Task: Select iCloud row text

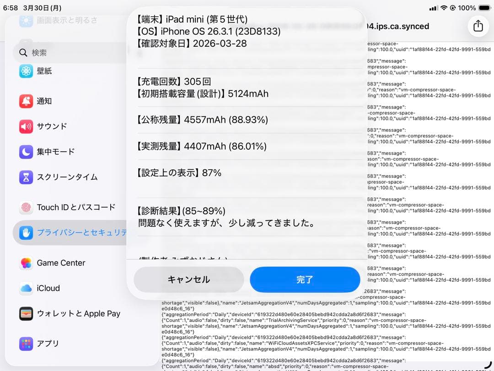Action: [48, 288]
